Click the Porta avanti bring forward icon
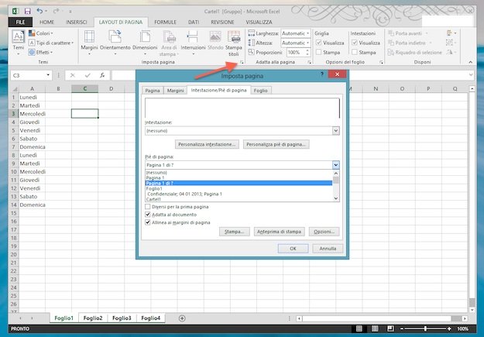 pyautogui.click(x=391, y=33)
